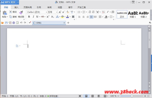Viewport: 152px width, 98px height.
Task: Click the Paste icon
Action: pos(5,13)
